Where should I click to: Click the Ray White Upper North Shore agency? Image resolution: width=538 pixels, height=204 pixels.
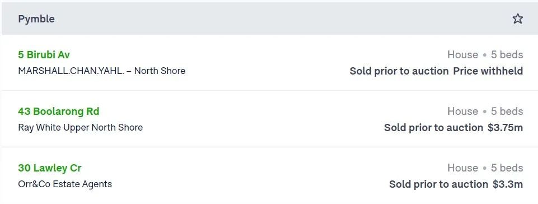[x=80, y=127]
